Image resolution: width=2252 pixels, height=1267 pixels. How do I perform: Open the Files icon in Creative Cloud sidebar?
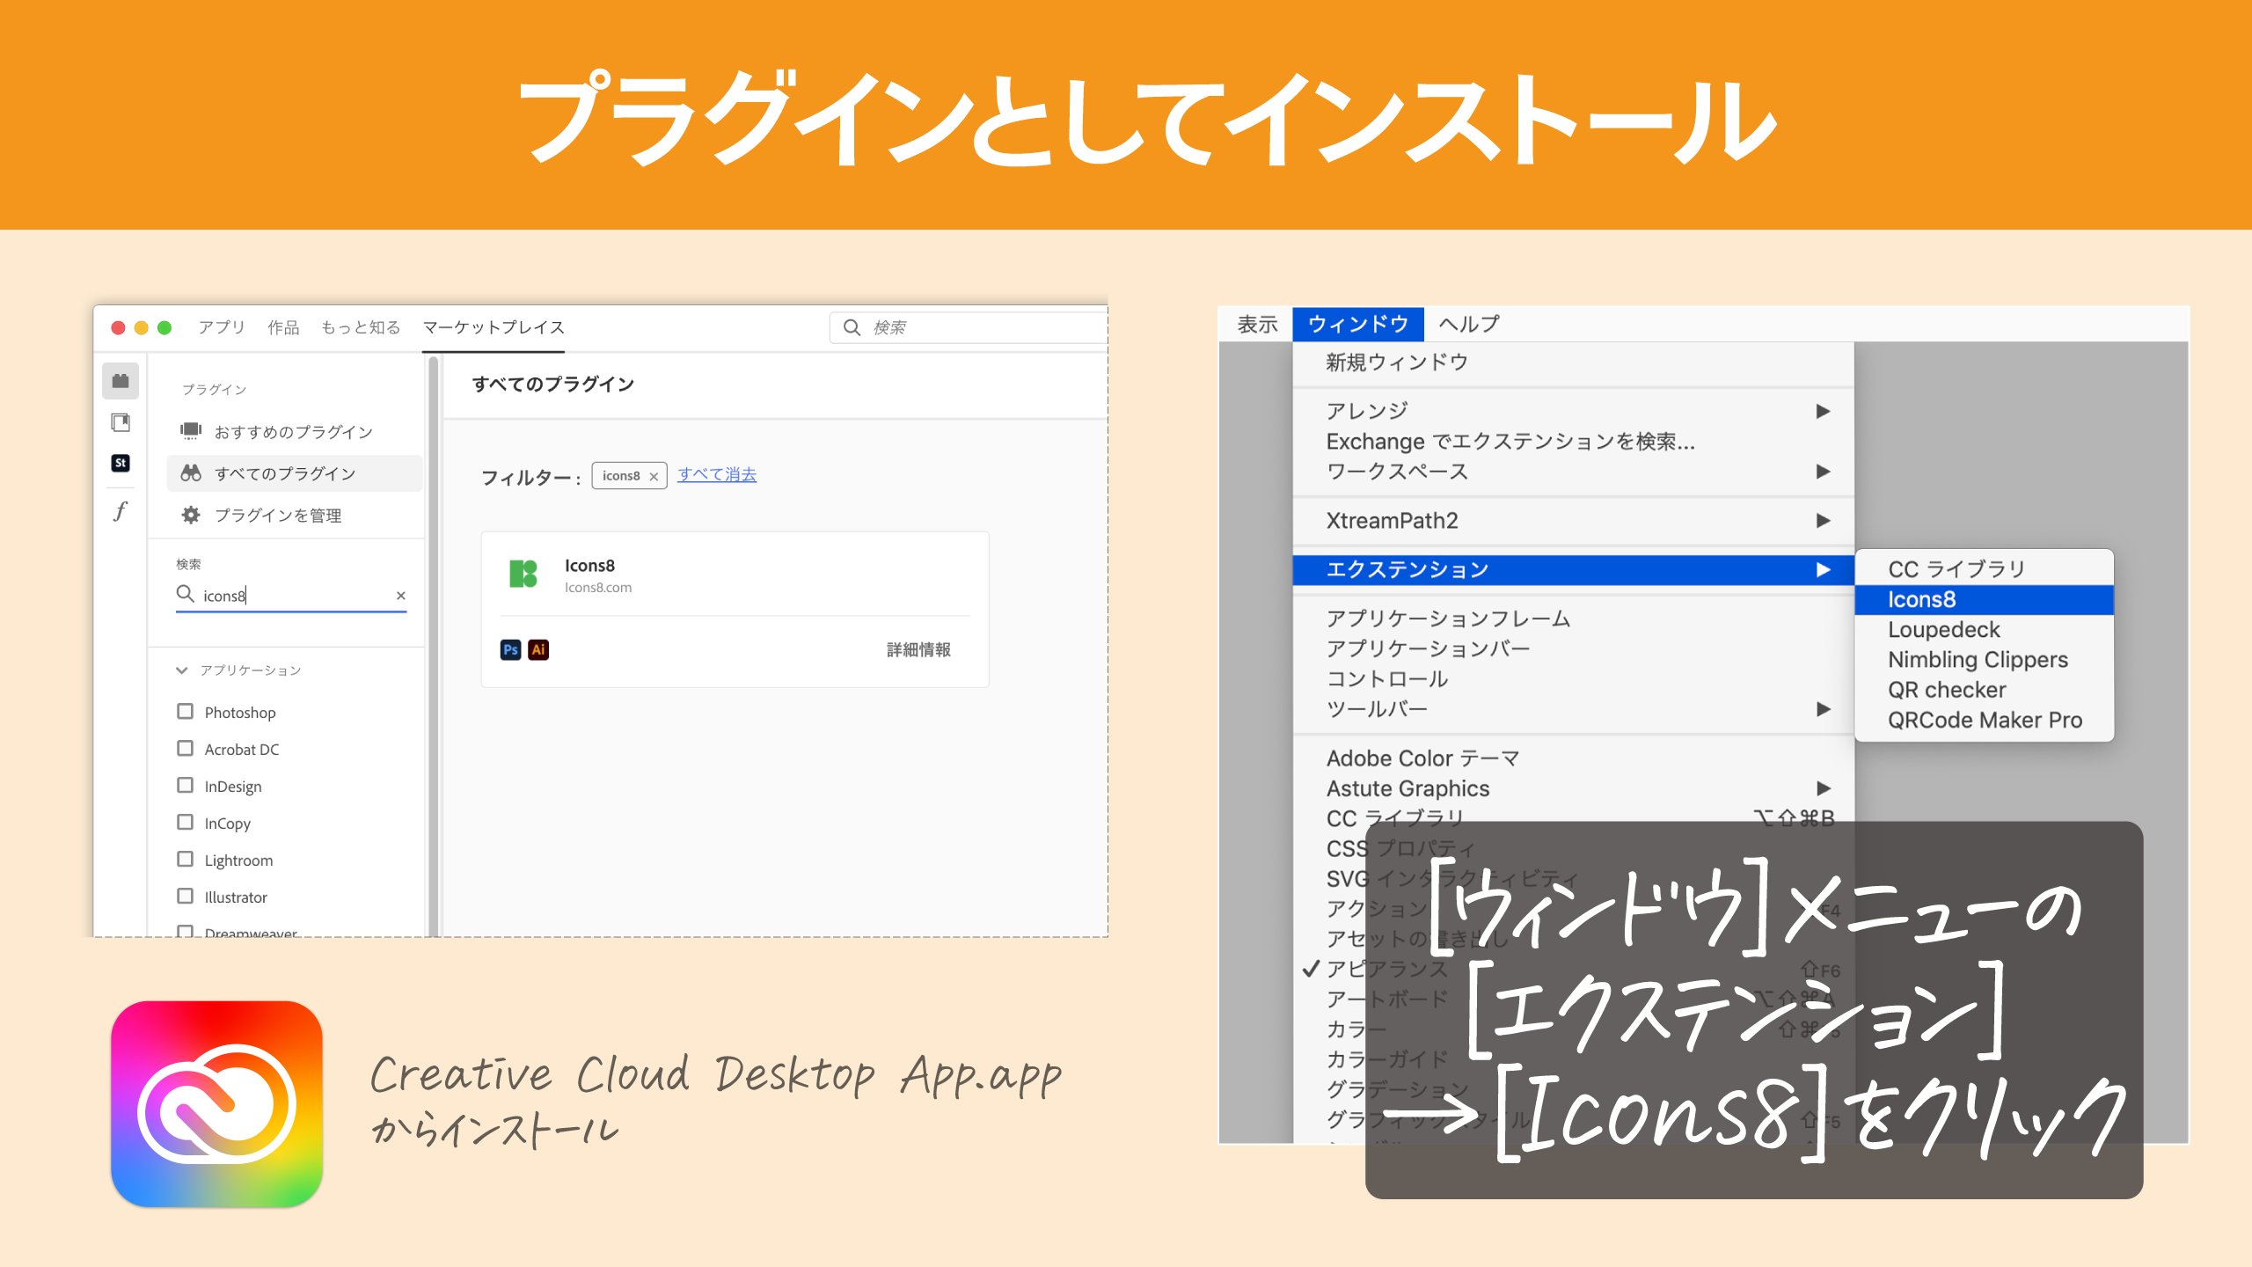[121, 422]
